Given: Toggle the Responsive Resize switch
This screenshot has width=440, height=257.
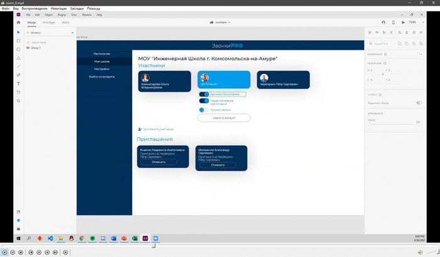Looking at the screenshot, I should 419,102.
